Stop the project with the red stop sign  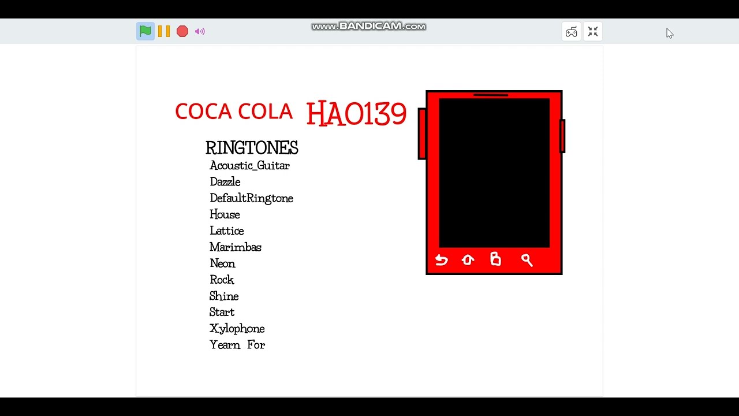coord(182,31)
